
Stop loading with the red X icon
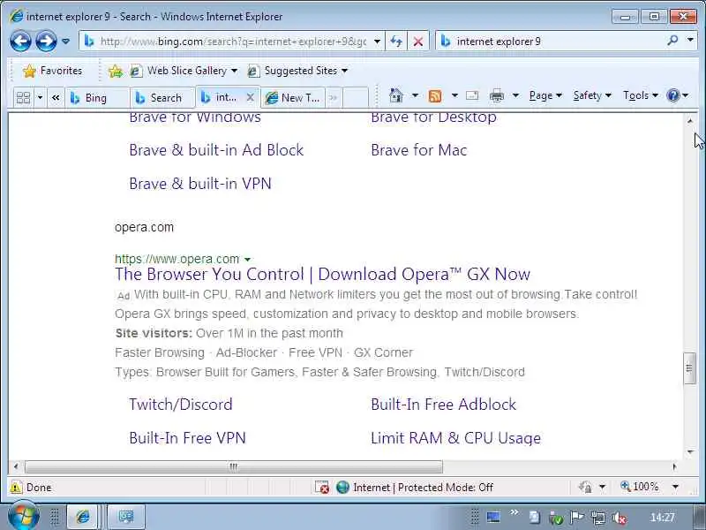point(418,42)
